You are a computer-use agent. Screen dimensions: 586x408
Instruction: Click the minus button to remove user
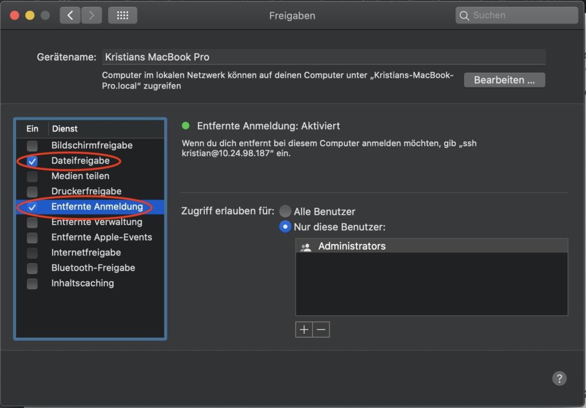click(x=321, y=330)
